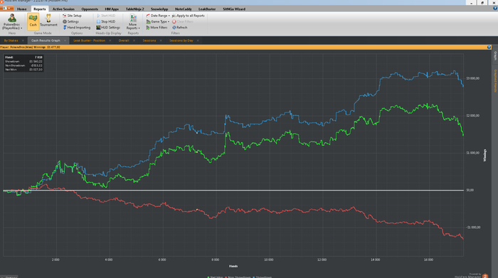Click the $3 000,00 y-axis label

click(x=473, y=78)
